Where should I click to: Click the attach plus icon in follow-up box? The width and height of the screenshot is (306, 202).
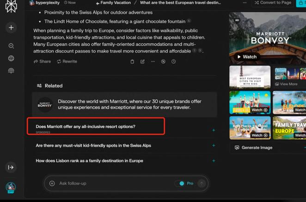point(52,184)
